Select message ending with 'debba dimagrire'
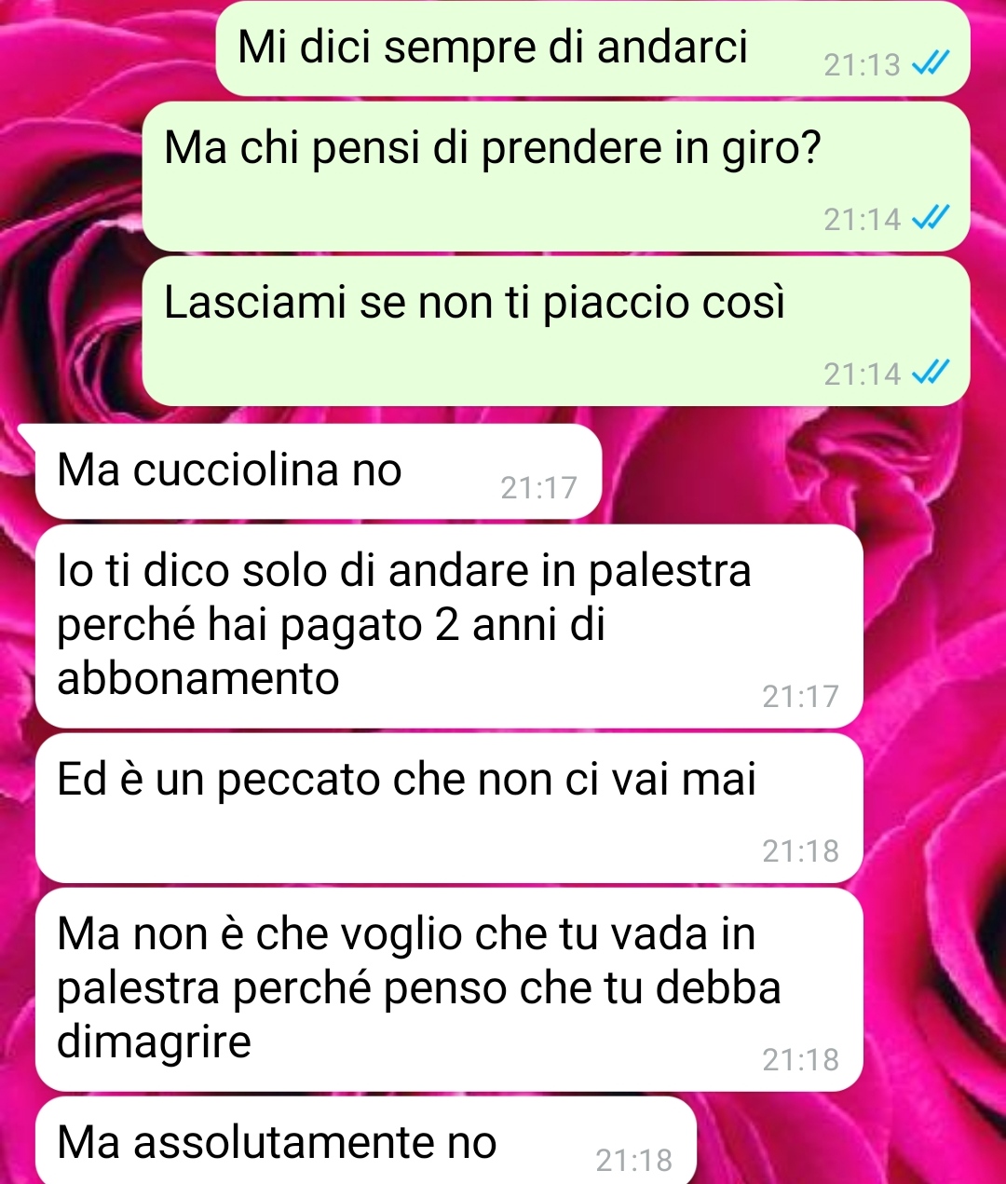Image resolution: width=1006 pixels, height=1184 pixels. [x=449, y=989]
